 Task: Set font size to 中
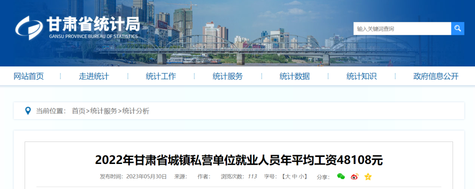(x=295, y=177)
